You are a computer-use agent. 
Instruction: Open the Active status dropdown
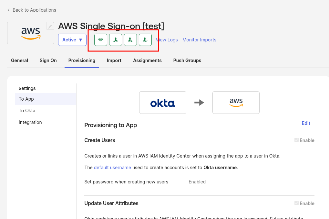pyautogui.click(x=72, y=40)
